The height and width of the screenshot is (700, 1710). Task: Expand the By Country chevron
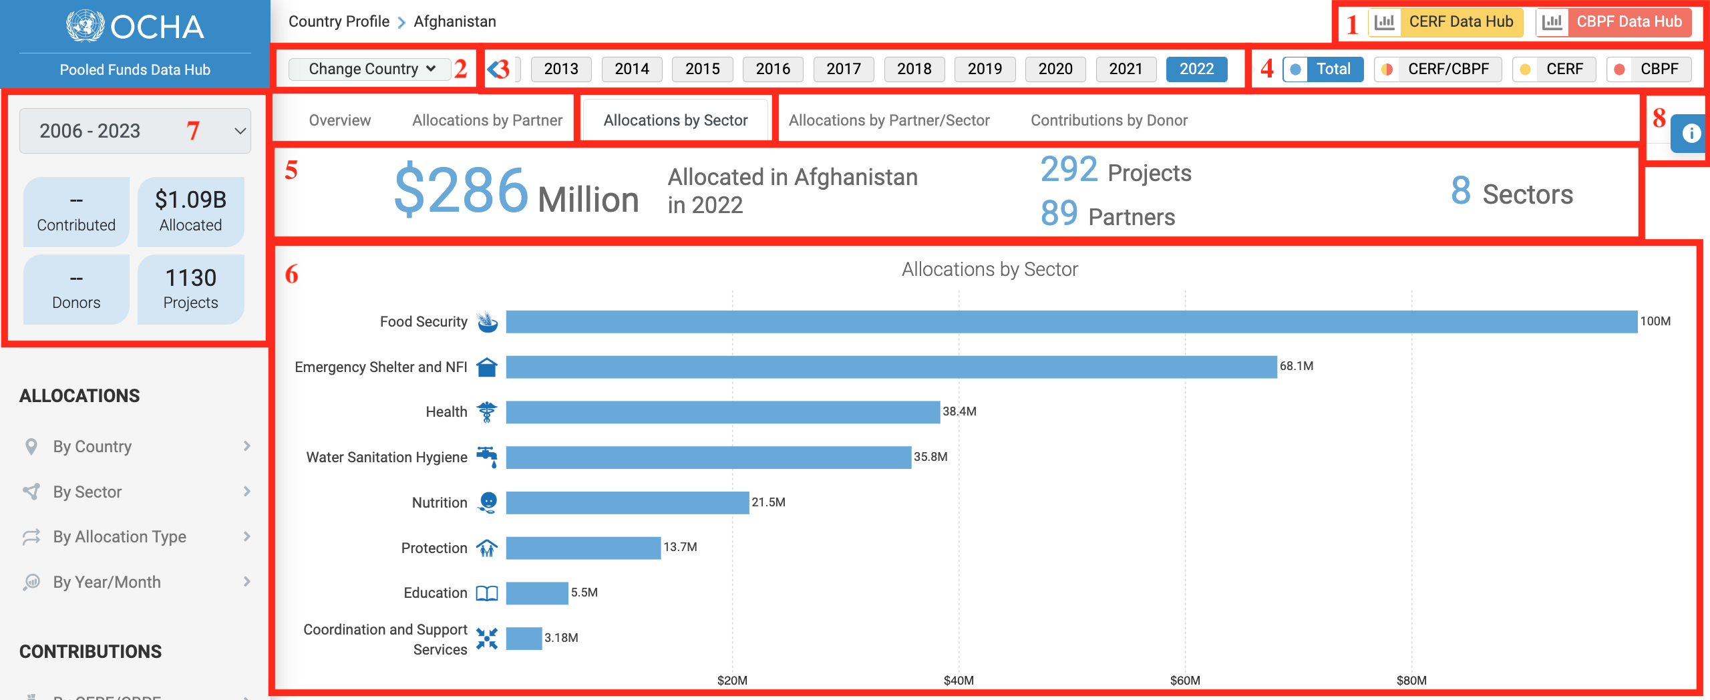pyautogui.click(x=247, y=446)
